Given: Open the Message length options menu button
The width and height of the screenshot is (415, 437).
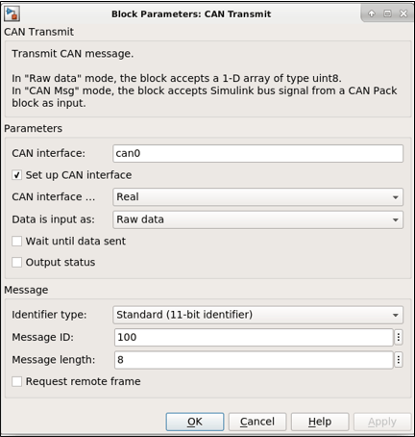Looking at the screenshot, I should [x=399, y=360].
